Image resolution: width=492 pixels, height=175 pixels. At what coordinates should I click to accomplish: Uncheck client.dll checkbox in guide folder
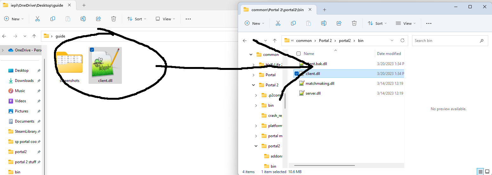coord(92,50)
